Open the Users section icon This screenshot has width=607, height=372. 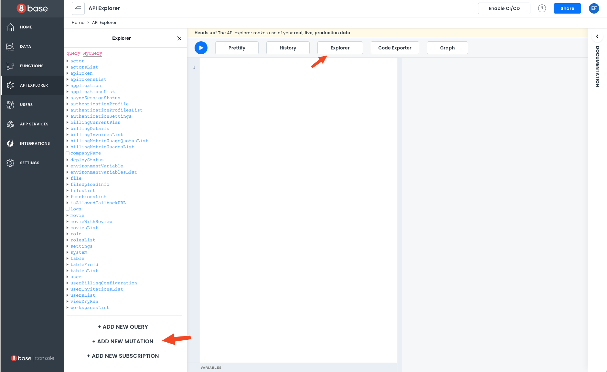point(10,105)
